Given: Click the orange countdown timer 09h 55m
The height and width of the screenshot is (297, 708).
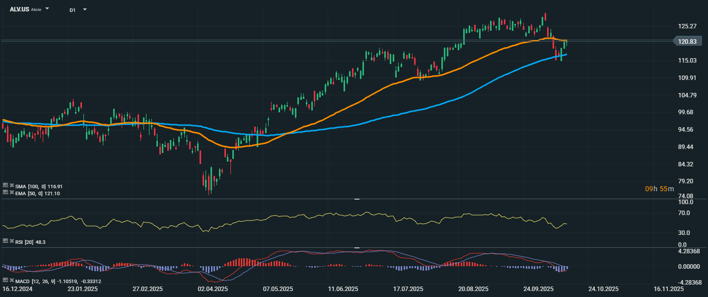Looking at the screenshot, I should click(x=659, y=189).
